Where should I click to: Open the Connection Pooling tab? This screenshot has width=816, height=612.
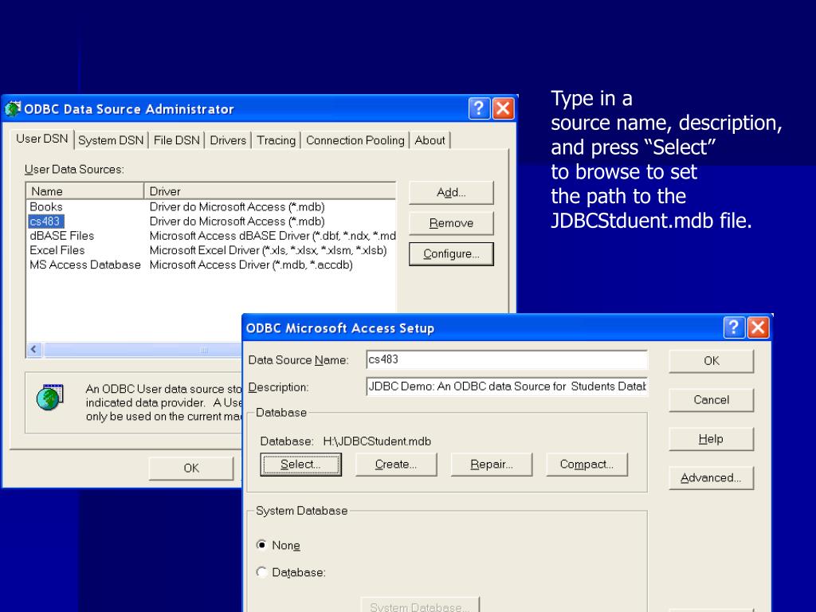pyautogui.click(x=355, y=140)
